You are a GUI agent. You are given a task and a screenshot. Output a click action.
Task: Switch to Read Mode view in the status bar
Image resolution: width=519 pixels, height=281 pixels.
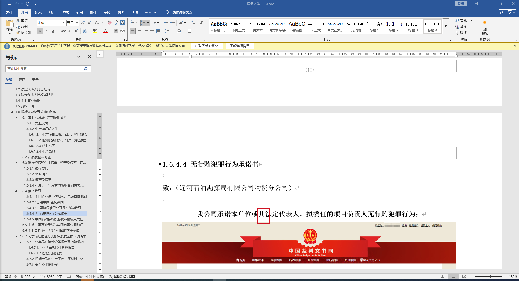(x=442, y=276)
